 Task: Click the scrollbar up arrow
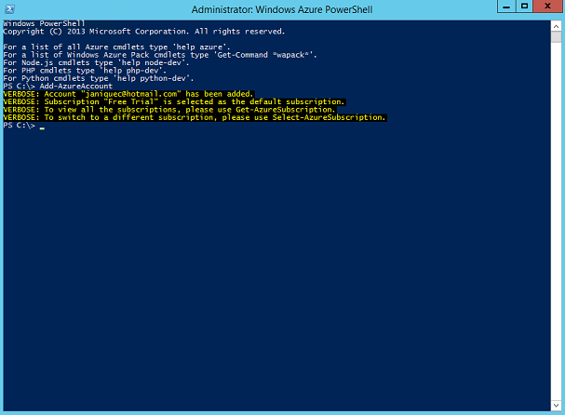pyautogui.click(x=556, y=26)
